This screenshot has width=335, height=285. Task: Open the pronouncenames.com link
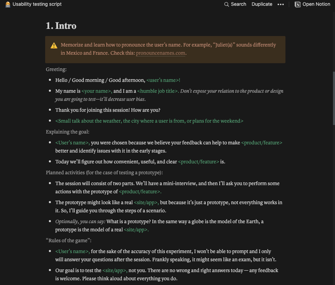160,53
